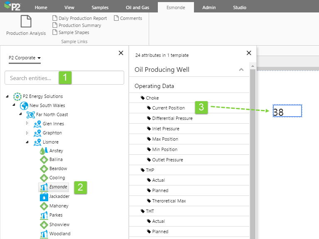Click the P2 Energy Solutions entity icon
The width and height of the screenshot is (319, 239).
coord(17,96)
